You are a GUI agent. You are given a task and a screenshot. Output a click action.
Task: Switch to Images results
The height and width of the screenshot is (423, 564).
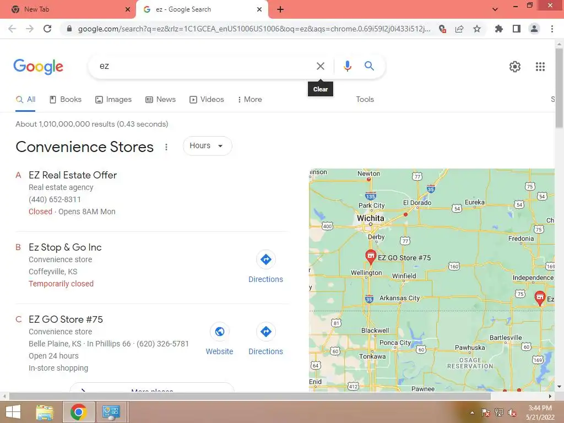point(113,99)
